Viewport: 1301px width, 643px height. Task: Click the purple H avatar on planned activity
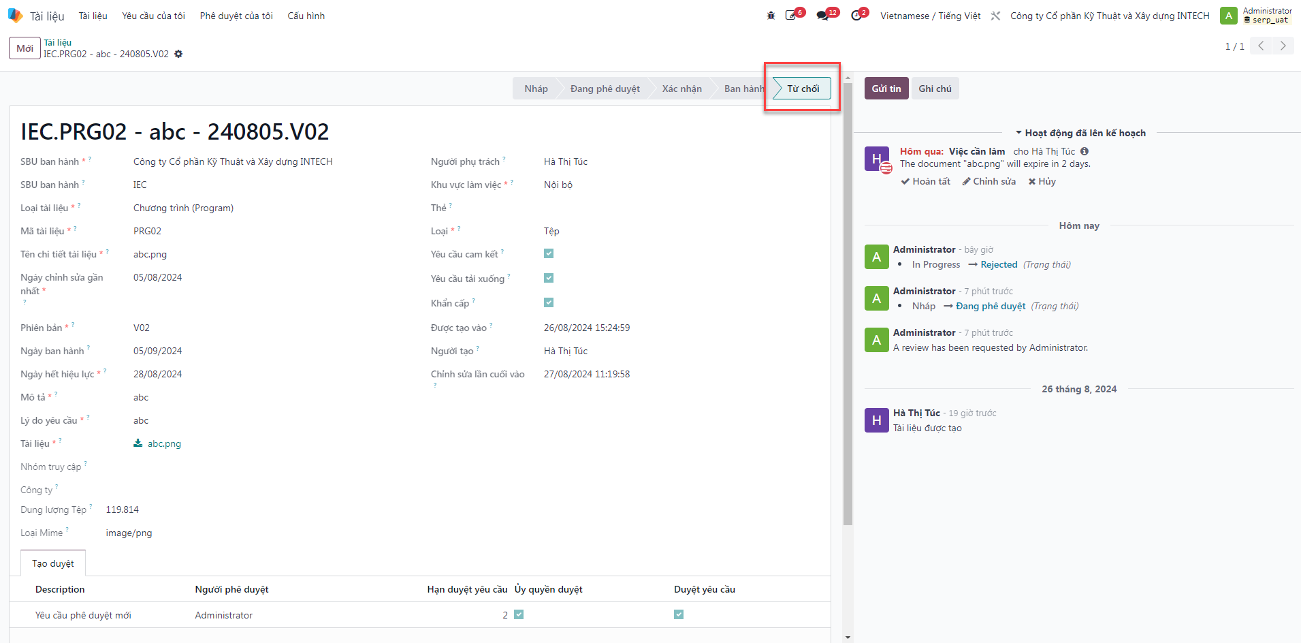877,159
